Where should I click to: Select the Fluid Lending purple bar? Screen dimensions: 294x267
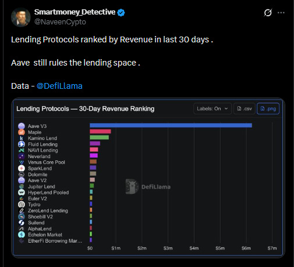(x=95, y=143)
